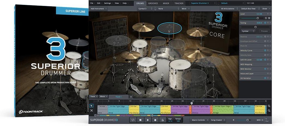Open the Track dropdown menu

click(x=94, y=97)
